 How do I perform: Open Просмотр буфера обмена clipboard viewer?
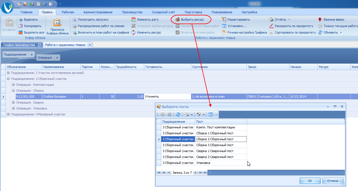point(58,27)
